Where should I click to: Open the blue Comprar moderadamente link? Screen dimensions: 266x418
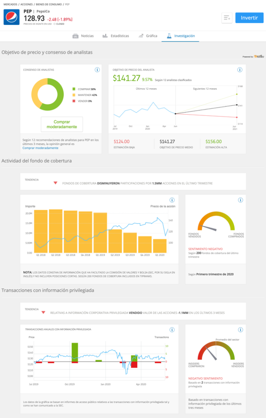point(40,148)
